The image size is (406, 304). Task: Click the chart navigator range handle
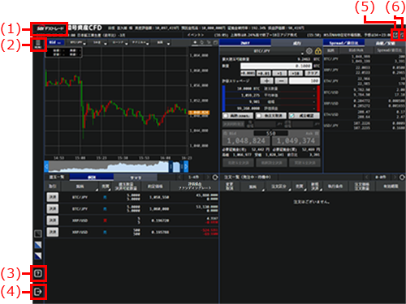(x=171, y=167)
